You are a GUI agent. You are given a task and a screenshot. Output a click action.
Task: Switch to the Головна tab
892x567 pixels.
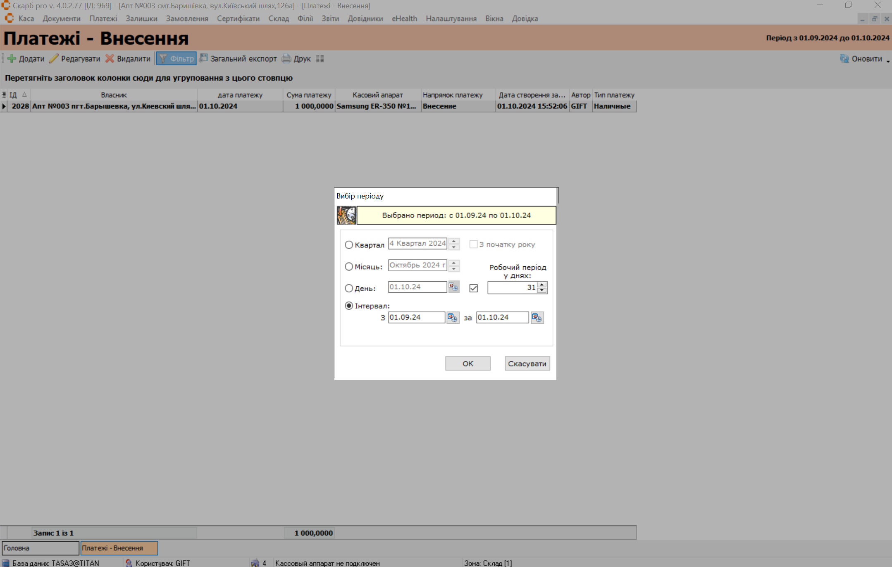point(40,548)
